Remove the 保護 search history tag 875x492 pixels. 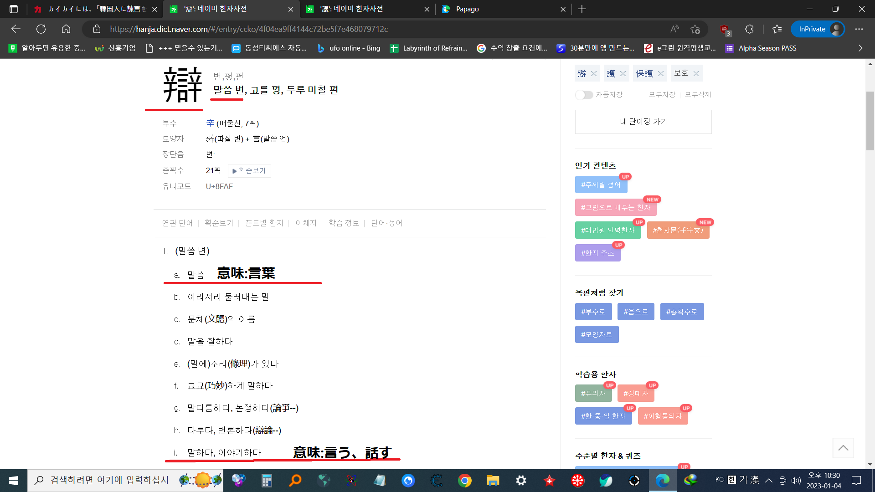660,74
